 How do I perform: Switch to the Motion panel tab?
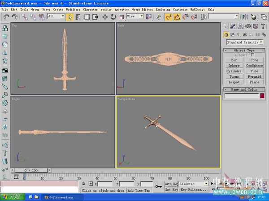tap(248, 26)
